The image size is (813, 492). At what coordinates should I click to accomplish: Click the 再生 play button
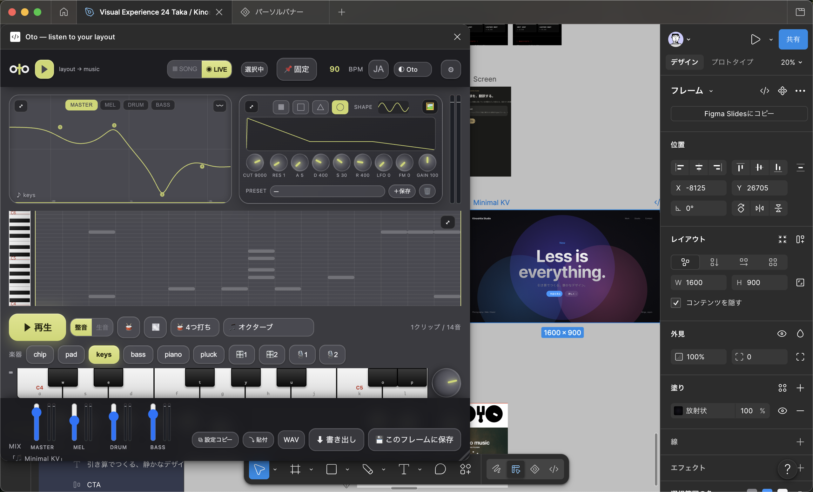[37, 327]
